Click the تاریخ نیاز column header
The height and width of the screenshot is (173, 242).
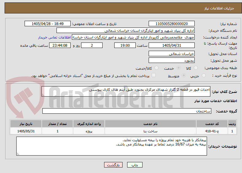point(26,124)
